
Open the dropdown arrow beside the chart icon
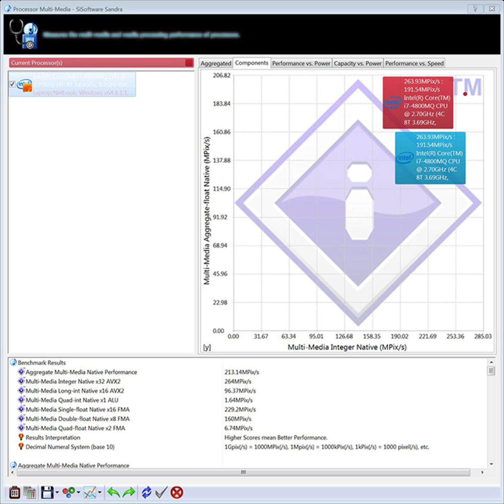tap(100, 492)
